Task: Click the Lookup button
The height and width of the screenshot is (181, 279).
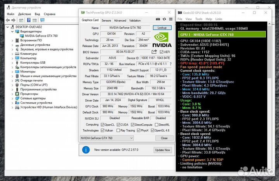Action: click(162, 28)
